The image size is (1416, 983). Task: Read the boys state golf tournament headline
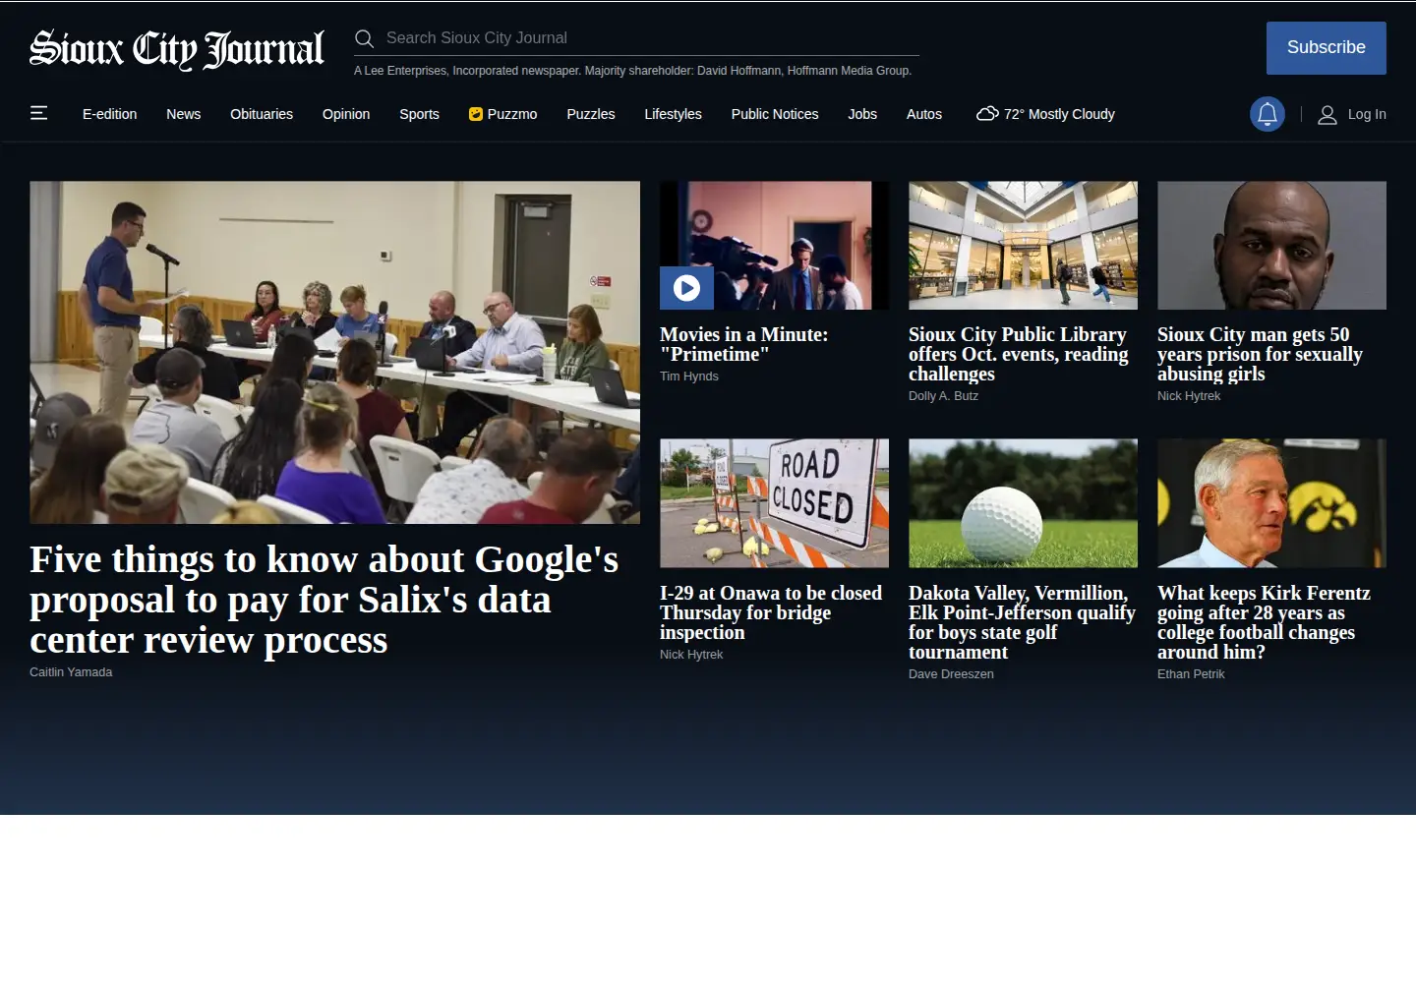click(1022, 622)
